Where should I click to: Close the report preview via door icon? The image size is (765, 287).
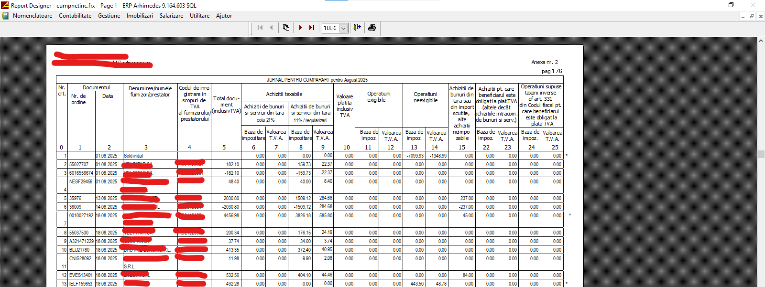[357, 28]
